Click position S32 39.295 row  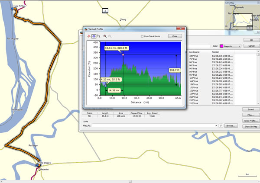pyautogui.click(x=222, y=103)
